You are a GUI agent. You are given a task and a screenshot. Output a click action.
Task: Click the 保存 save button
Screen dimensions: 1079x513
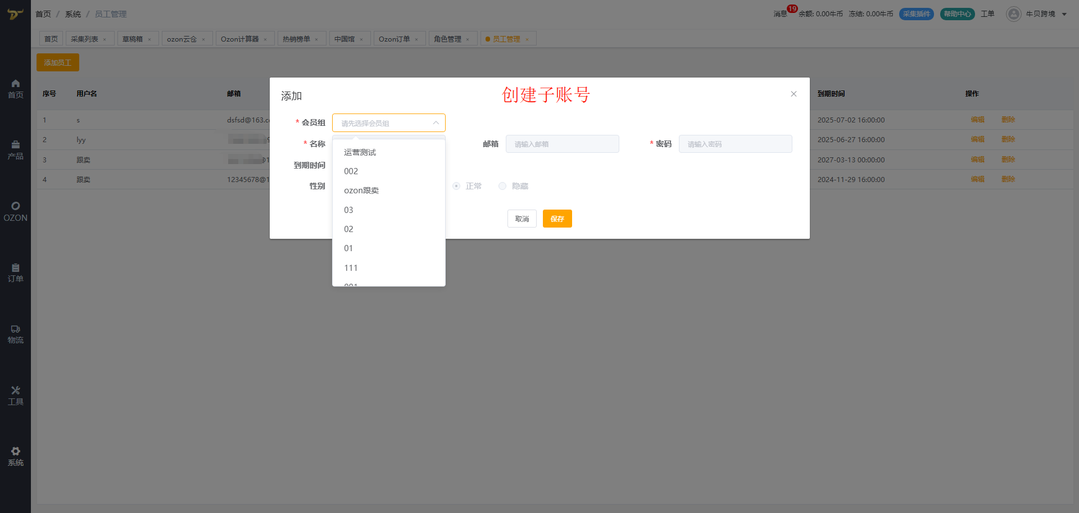pos(557,219)
